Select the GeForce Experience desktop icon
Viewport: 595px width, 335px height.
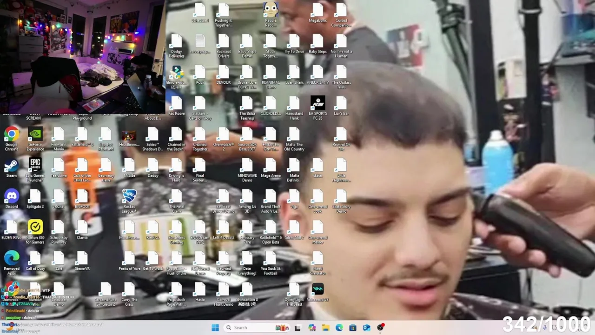35,140
